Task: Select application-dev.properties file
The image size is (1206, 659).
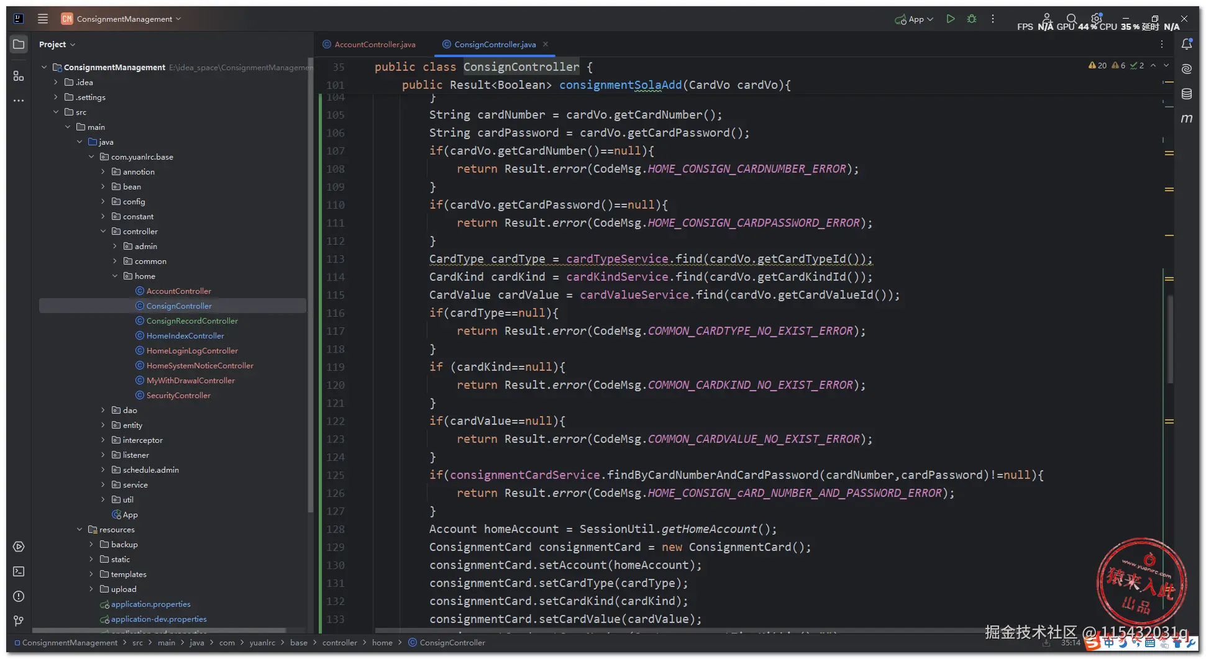Action: click(159, 619)
